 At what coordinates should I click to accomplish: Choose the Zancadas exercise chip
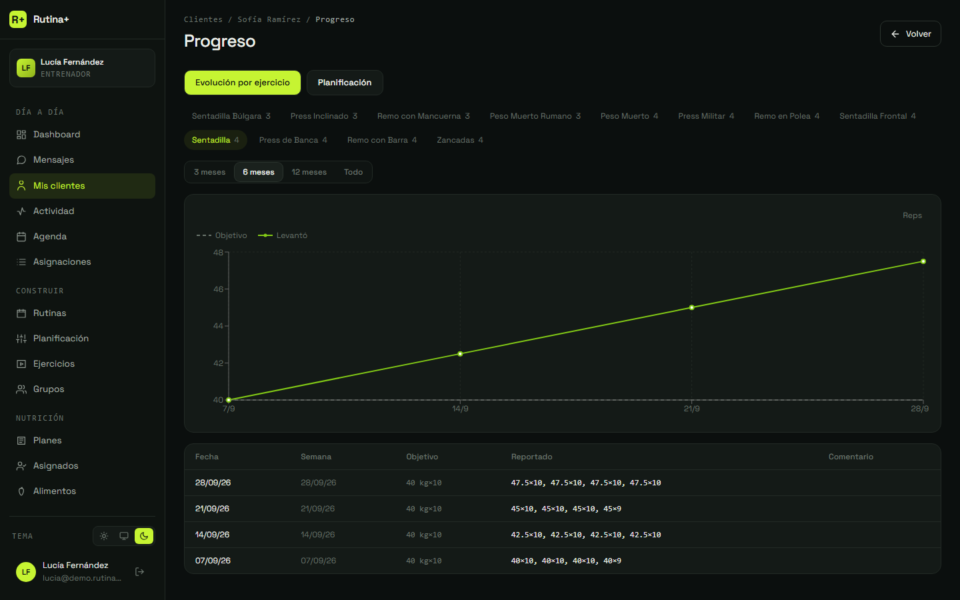coord(460,140)
